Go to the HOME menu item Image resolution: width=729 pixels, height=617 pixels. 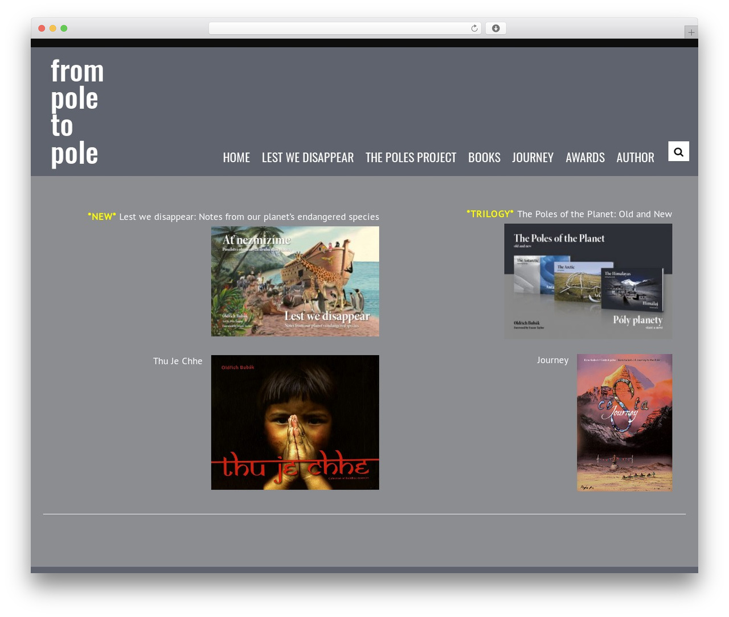tap(236, 158)
